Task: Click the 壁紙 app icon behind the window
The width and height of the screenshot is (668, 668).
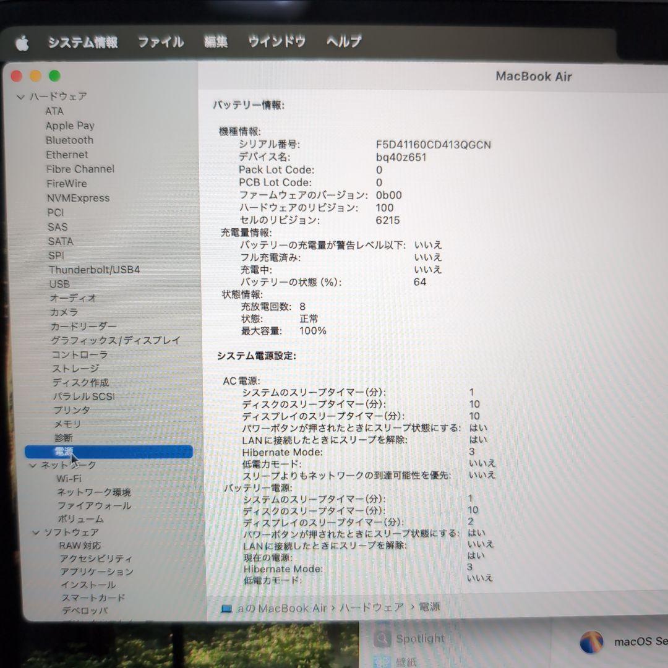Action: pyautogui.click(x=383, y=663)
